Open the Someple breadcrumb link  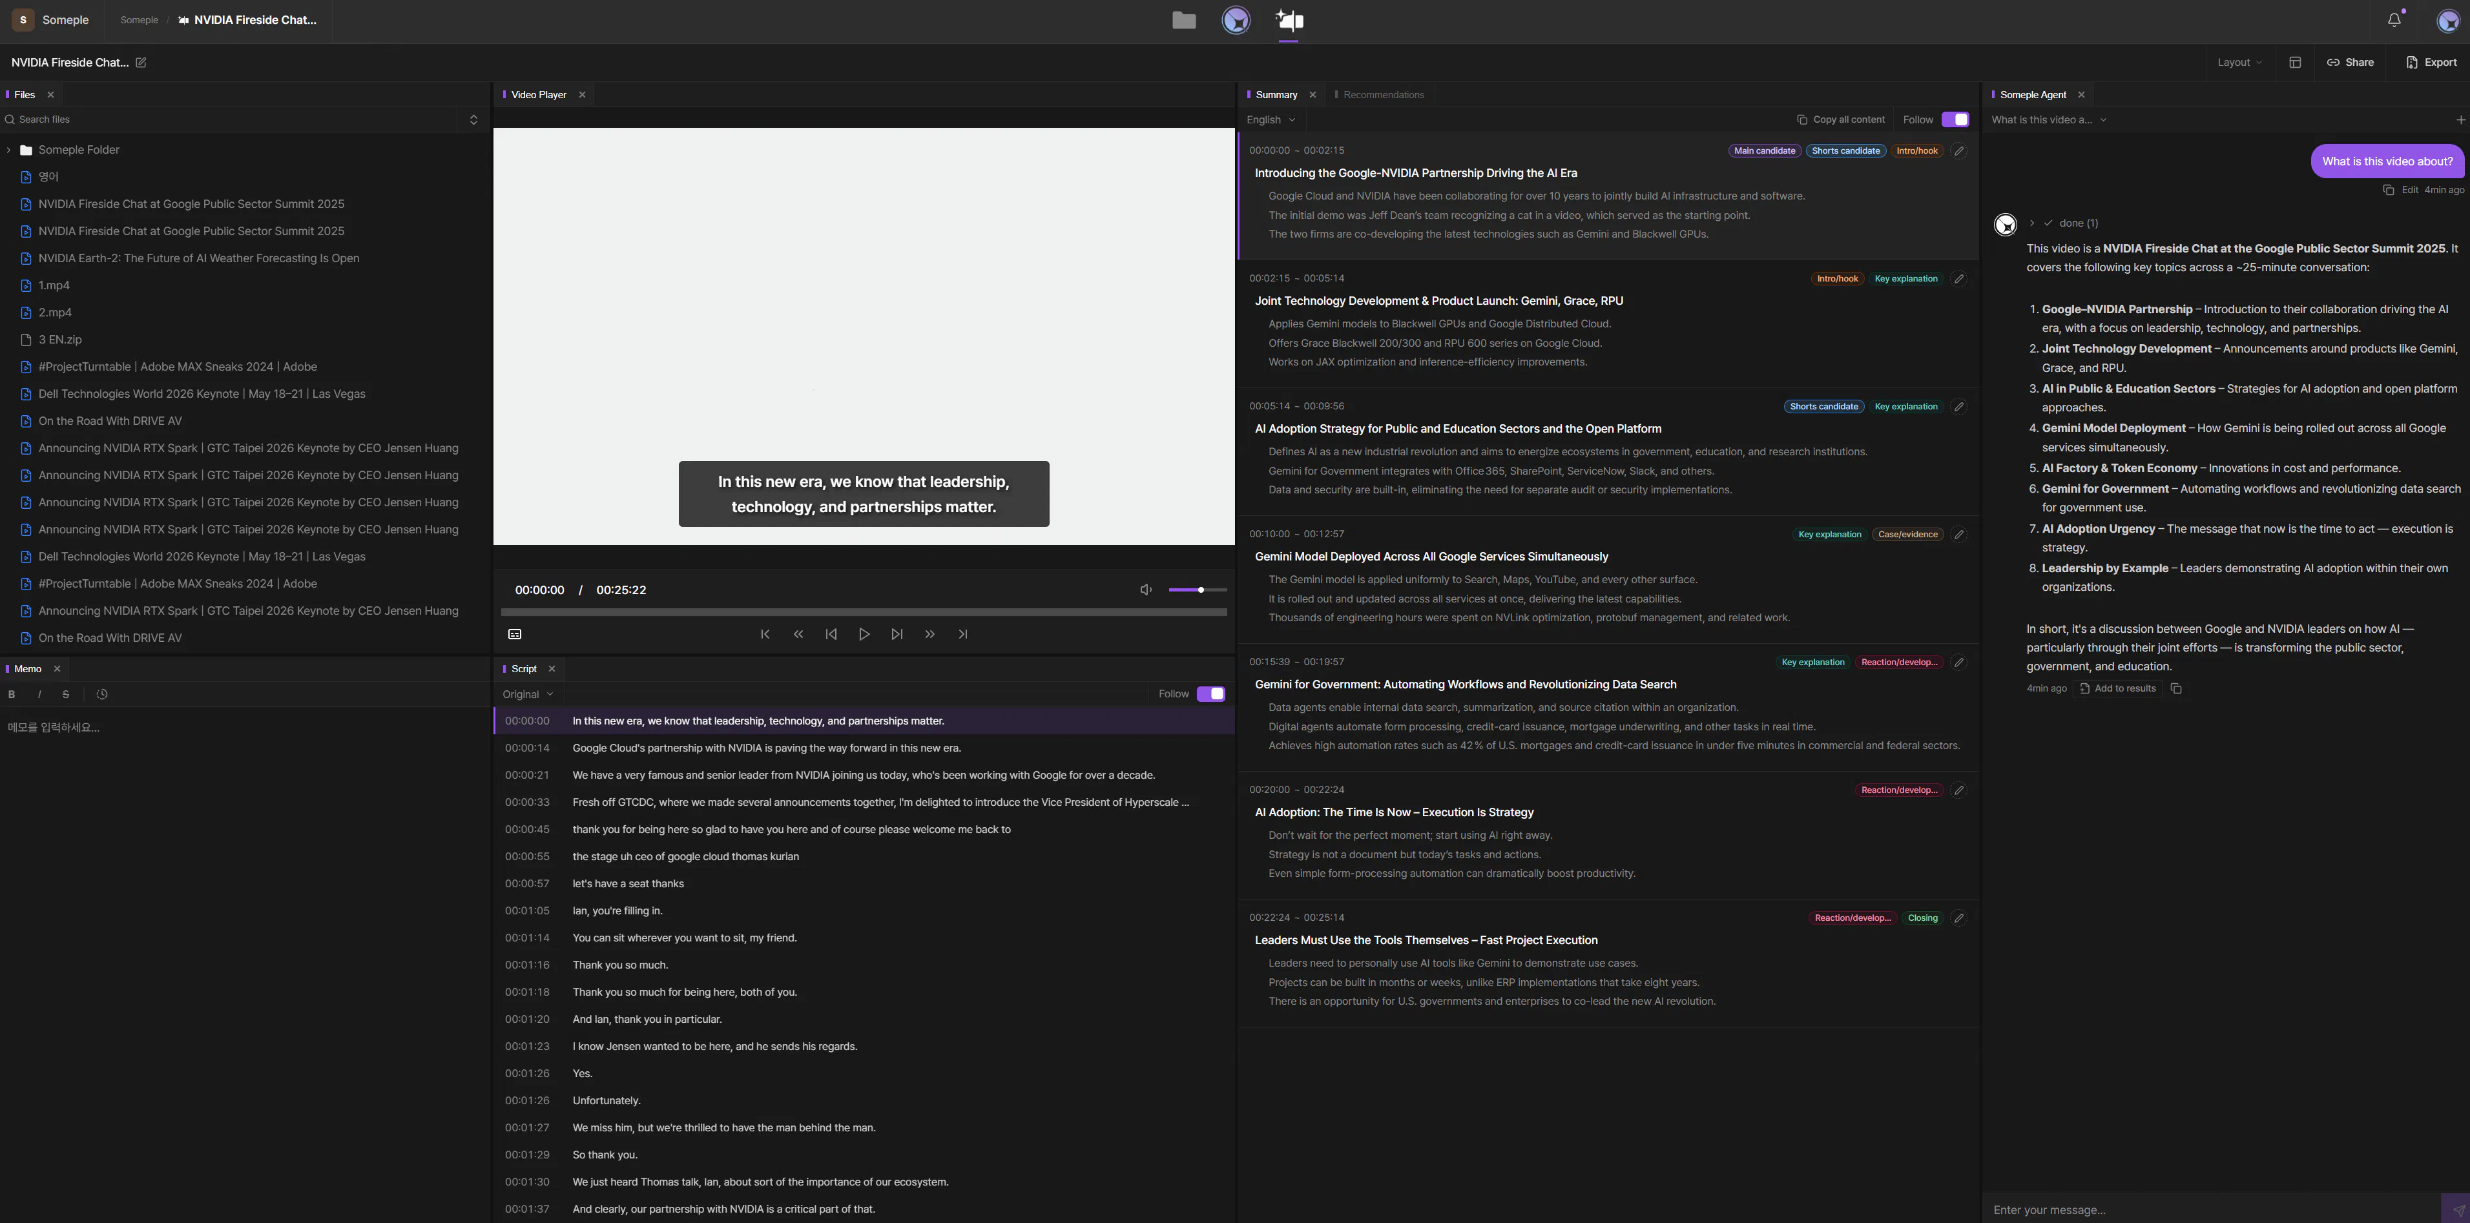coord(139,20)
